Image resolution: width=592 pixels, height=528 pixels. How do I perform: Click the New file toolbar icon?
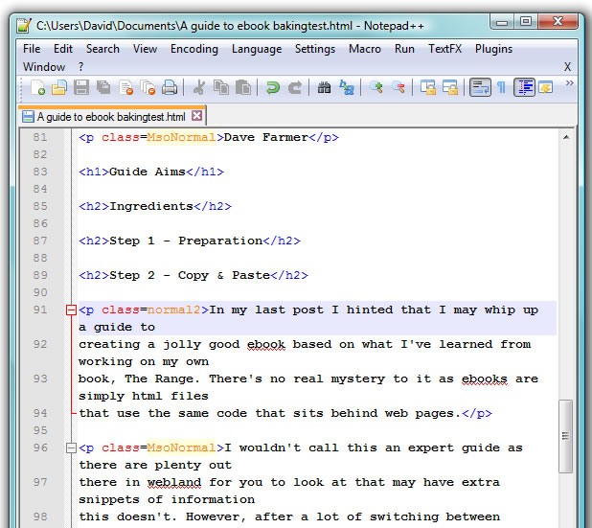38,88
